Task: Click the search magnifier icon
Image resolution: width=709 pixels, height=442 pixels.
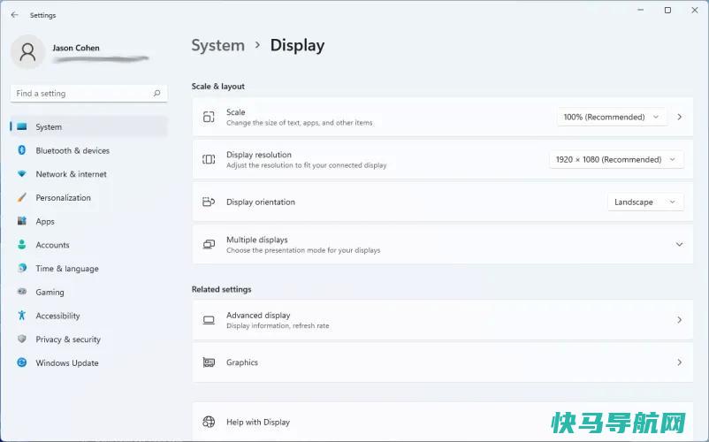Action: click(156, 93)
